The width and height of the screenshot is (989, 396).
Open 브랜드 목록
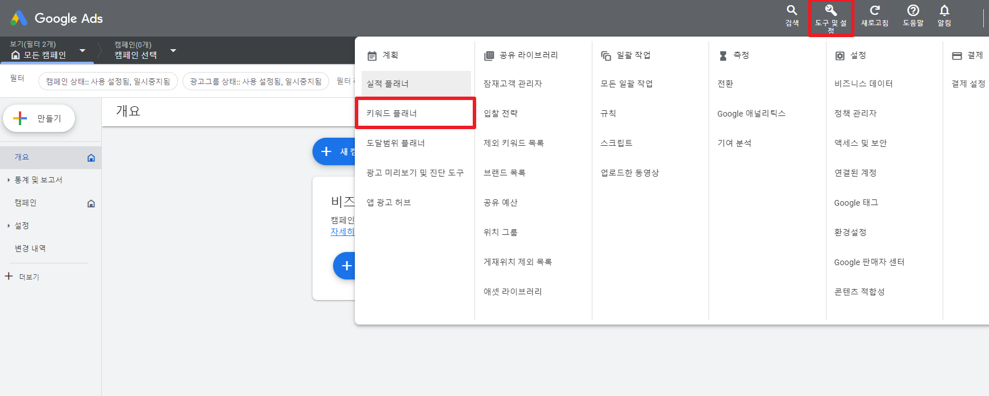[x=505, y=173]
